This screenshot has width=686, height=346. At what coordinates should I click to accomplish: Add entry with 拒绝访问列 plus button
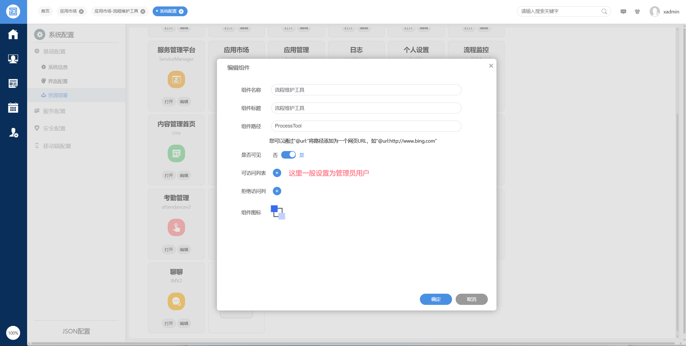tap(277, 191)
